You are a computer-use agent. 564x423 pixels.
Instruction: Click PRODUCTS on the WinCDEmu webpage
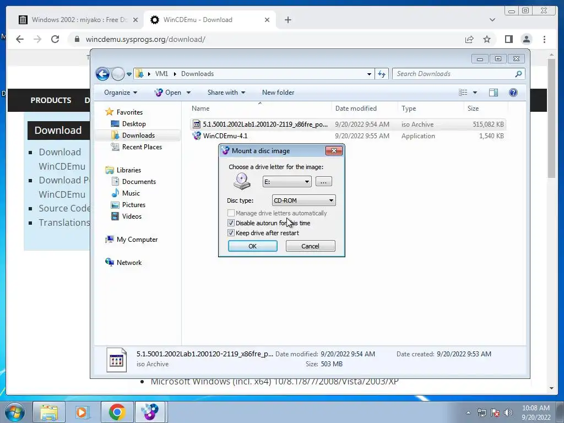[x=51, y=100]
